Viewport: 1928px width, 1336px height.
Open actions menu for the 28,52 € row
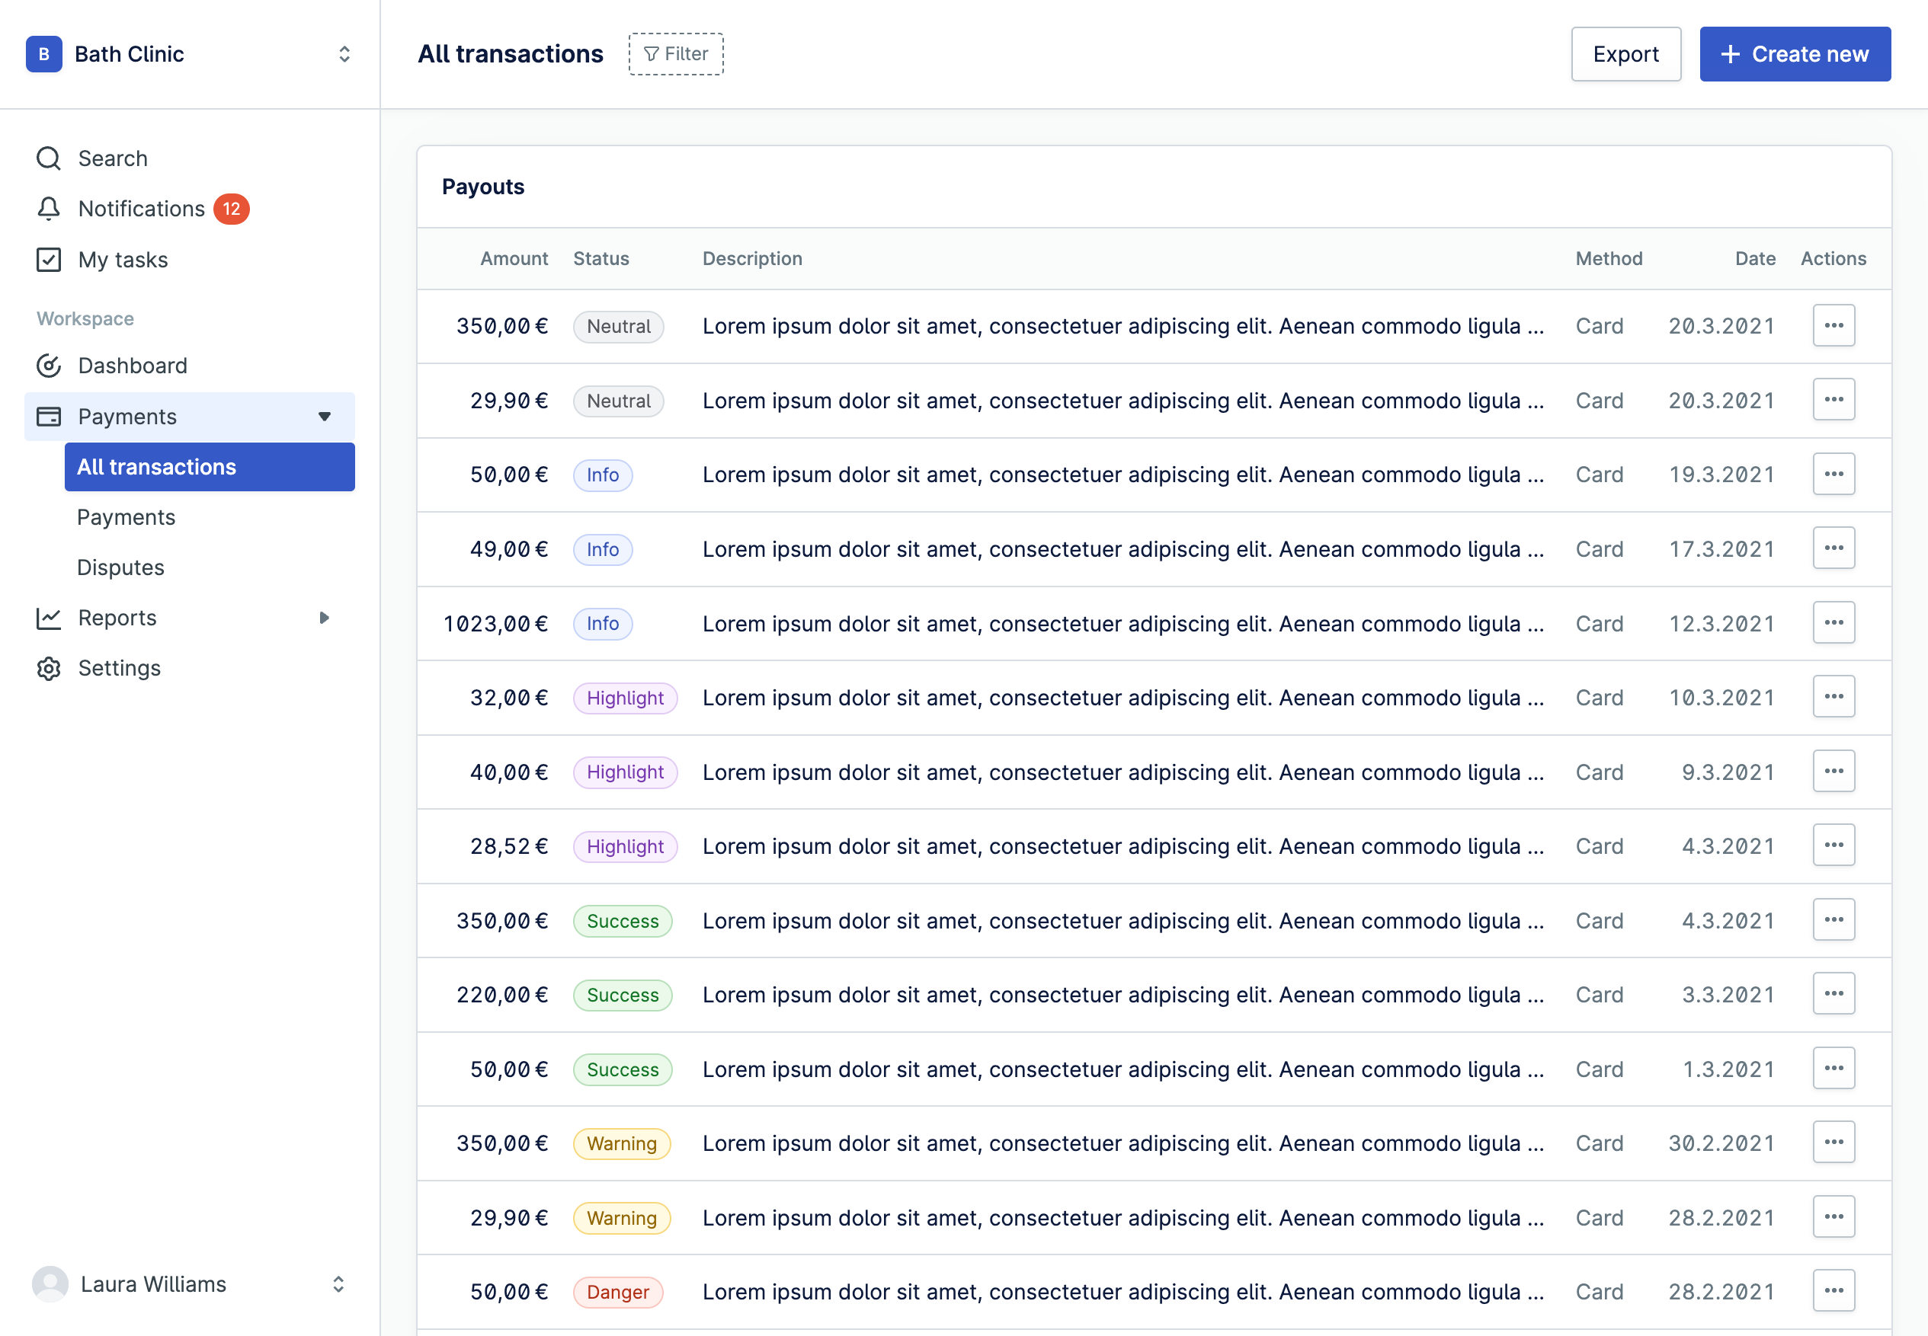point(1834,845)
